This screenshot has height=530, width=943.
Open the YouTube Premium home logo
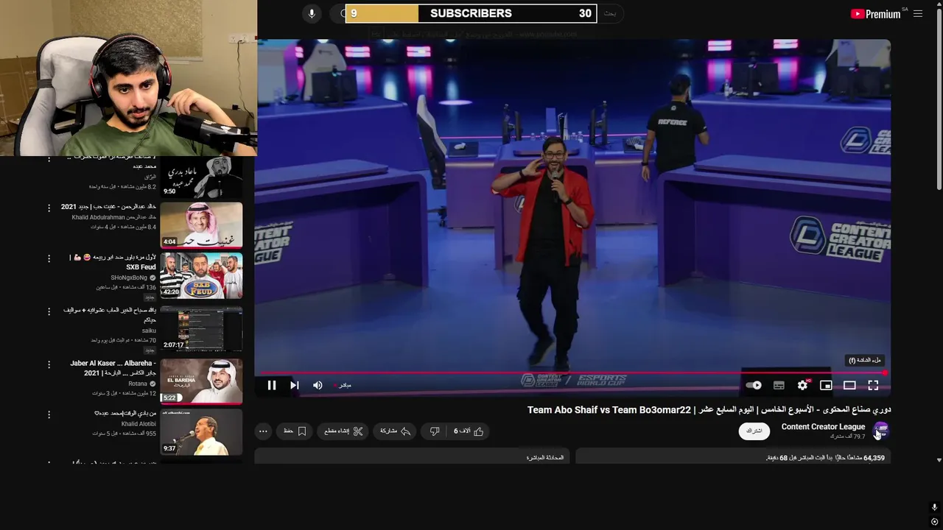pos(875,14)
